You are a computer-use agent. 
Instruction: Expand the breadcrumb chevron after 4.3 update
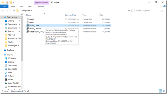[x=32, y=11]
